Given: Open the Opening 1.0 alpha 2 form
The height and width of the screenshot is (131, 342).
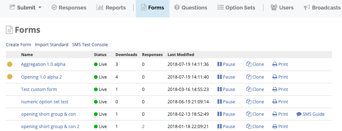Looking at the screenshot, I should point(42,77).
